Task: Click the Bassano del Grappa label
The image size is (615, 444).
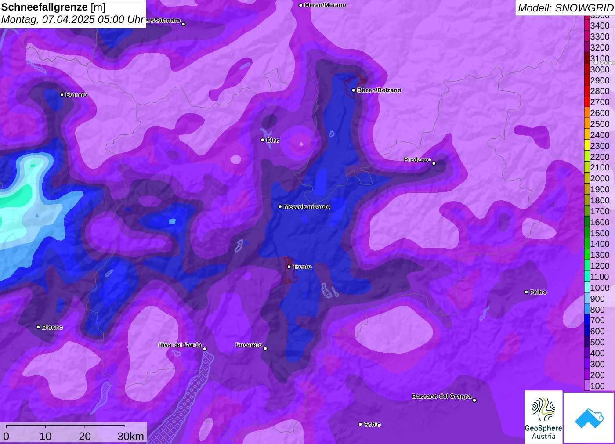Action: [441, 396]
